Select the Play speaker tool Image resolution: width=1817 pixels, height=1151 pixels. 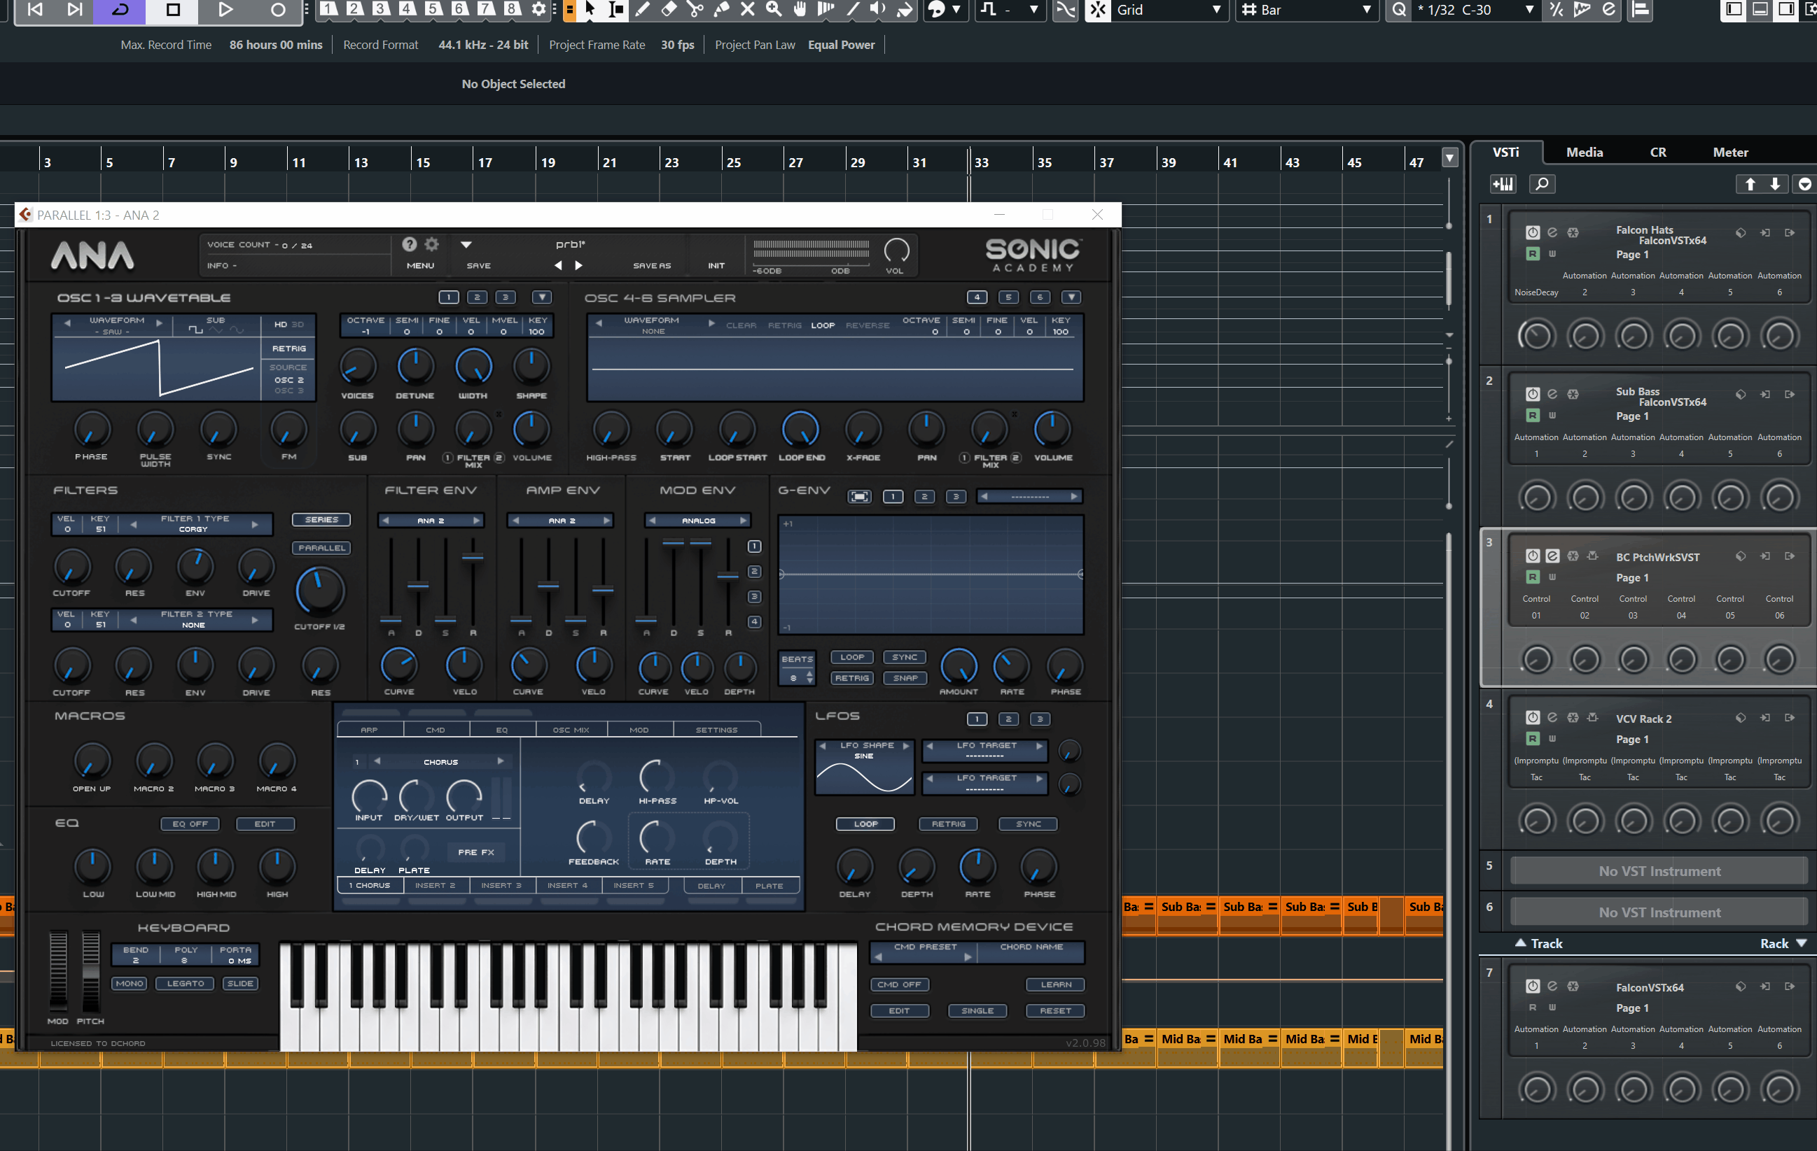point(877,9)
